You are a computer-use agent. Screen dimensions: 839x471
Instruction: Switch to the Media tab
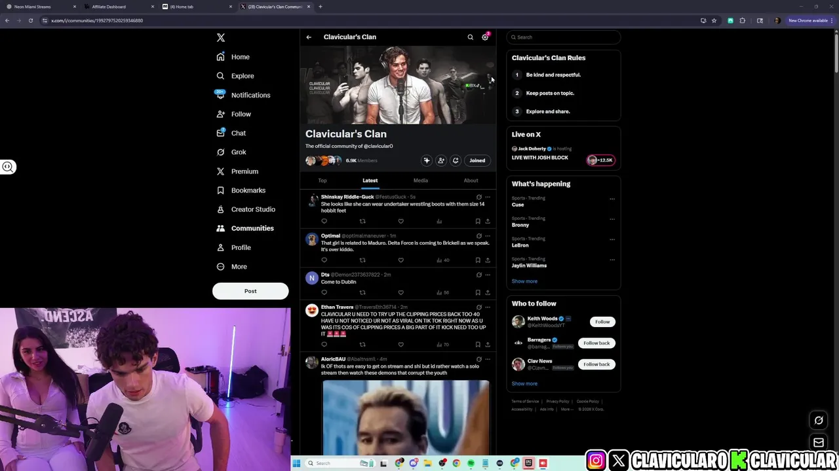click(421, 181)
